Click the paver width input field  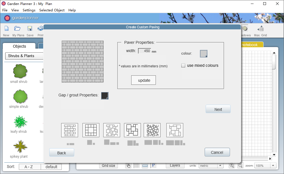144,51
